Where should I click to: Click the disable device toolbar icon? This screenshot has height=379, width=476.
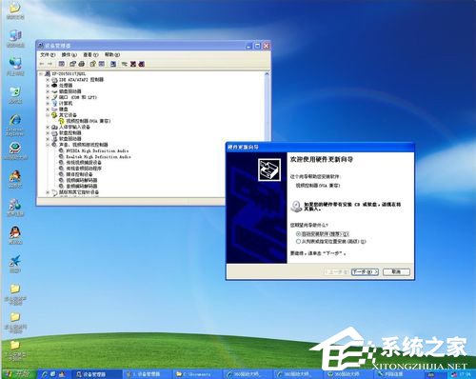coord(142,64)
